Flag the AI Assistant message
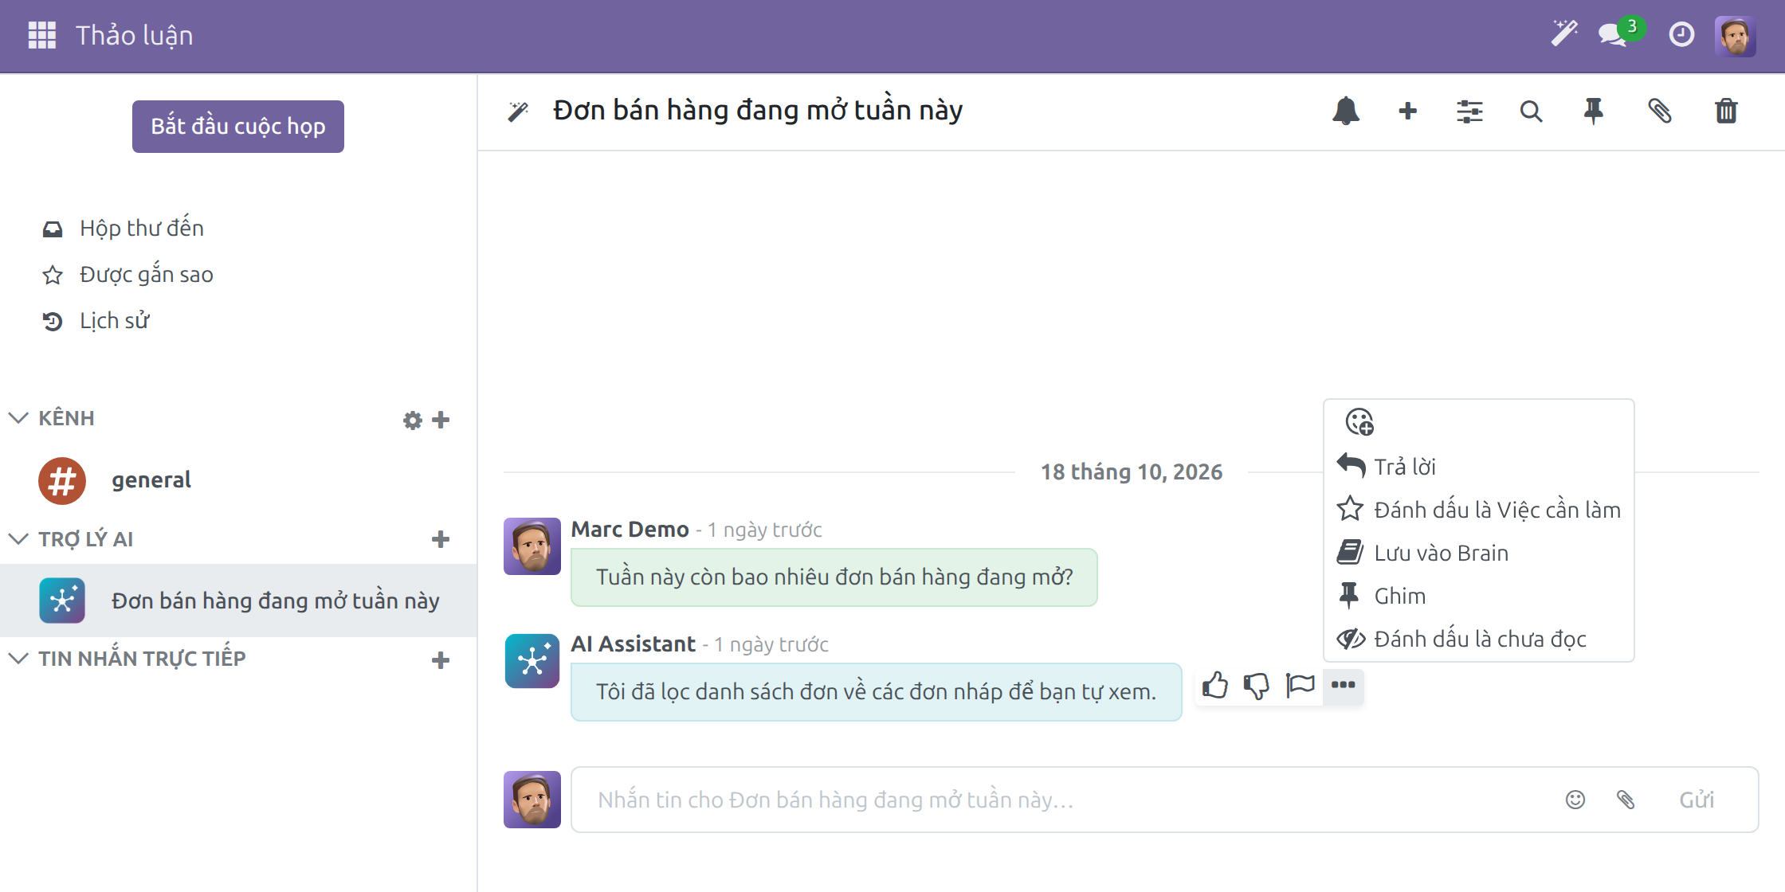This screenshot has height=892, width=1785. (x=1300, y=686)
